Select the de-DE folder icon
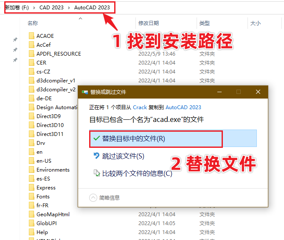Screen dimensions: 284x240 [31, 98]
